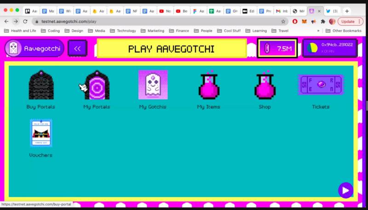Bookmark this page with the star icon

coord(283,21)
